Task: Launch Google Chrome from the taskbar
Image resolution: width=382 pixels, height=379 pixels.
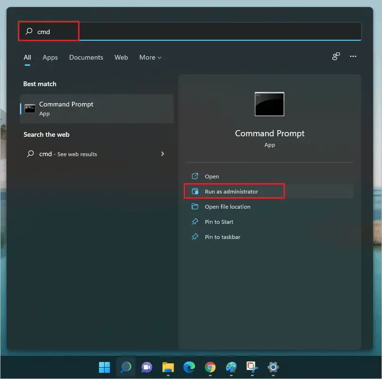Action: 210,367
